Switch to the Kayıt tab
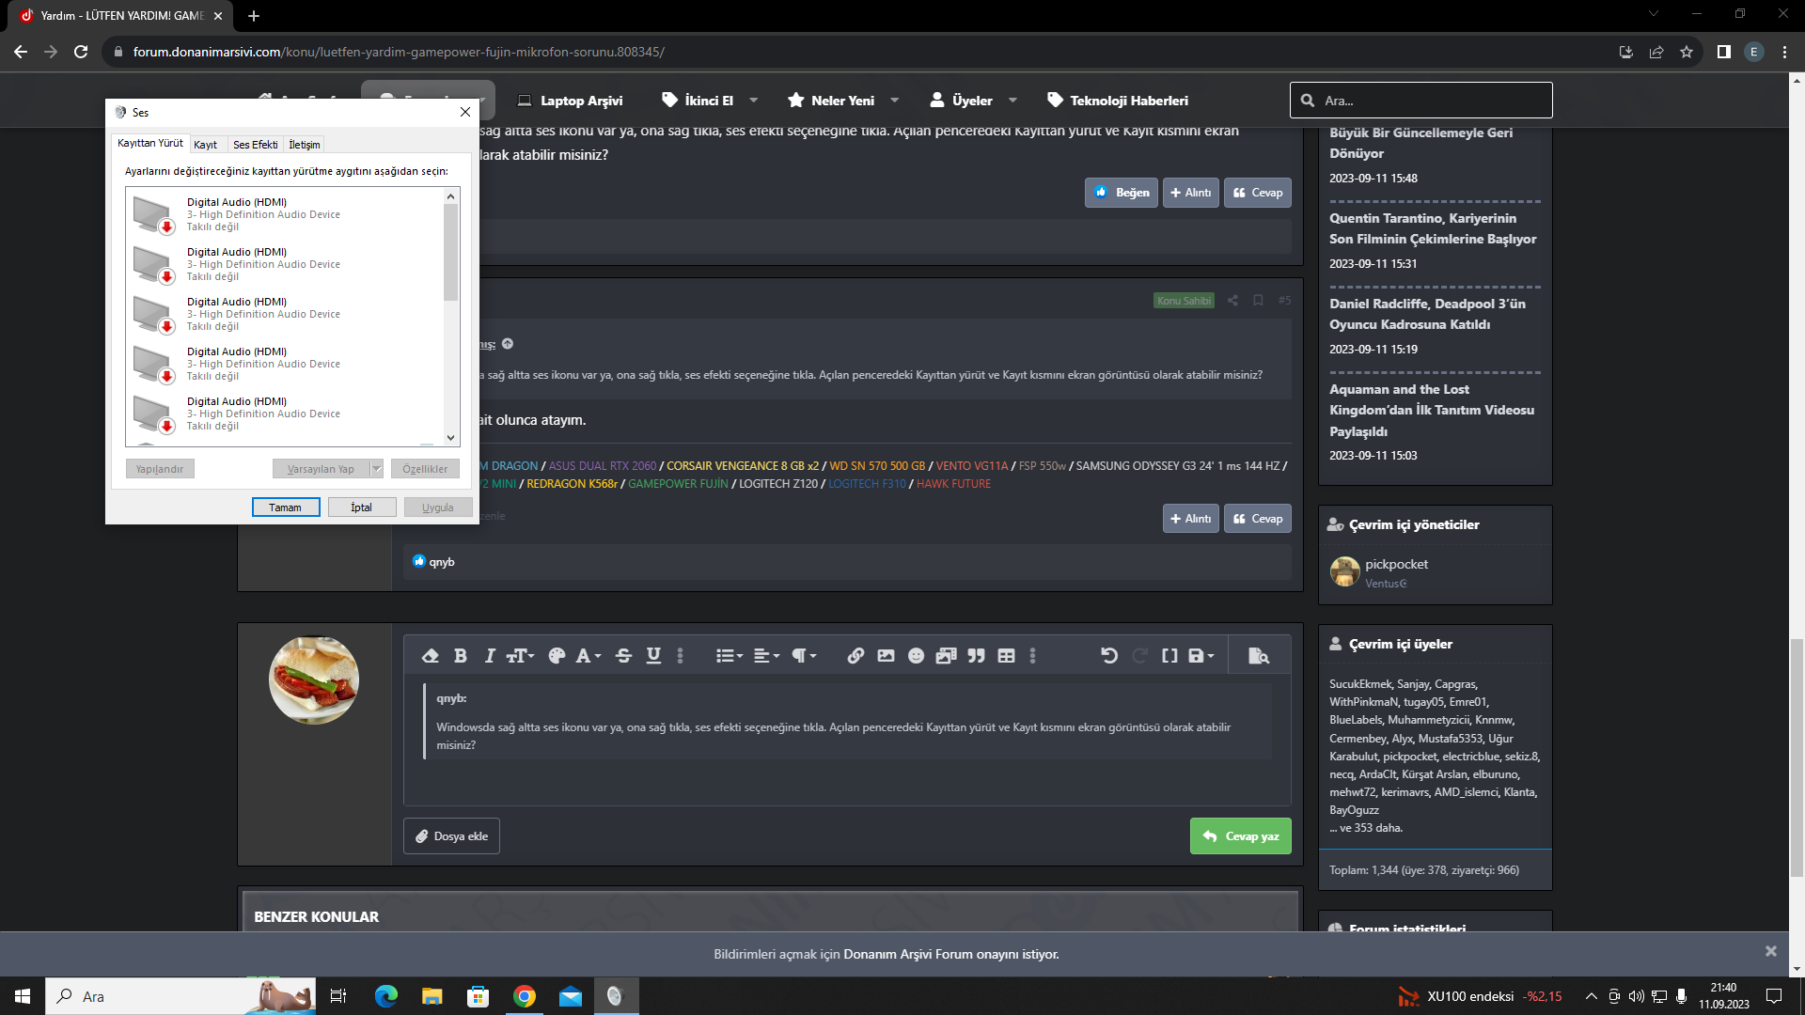Screen dimensions: 1805x1015 coord(205,145)
